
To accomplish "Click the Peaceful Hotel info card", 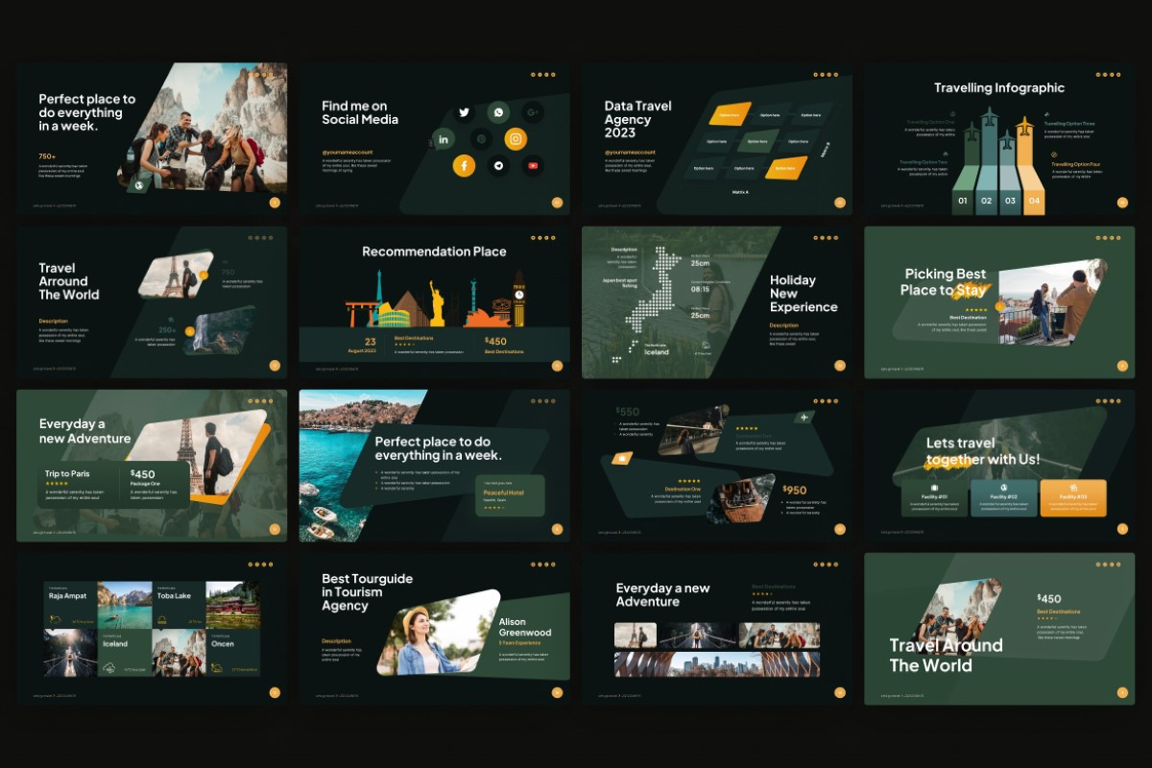I will [x=510, y=495].
